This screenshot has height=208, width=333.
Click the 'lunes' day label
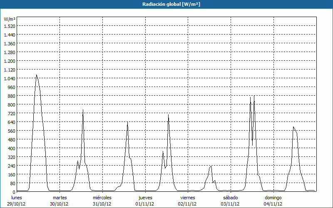[x=17, y=198]
